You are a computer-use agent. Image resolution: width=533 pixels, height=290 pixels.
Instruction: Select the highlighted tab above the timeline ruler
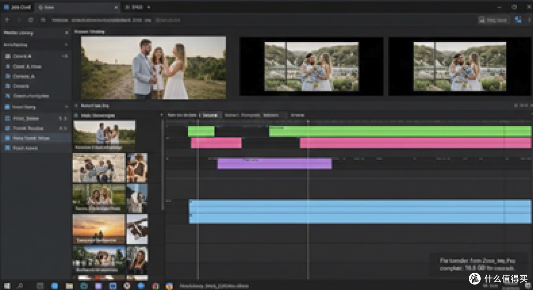pyautogui.click(x=210, y=115)
